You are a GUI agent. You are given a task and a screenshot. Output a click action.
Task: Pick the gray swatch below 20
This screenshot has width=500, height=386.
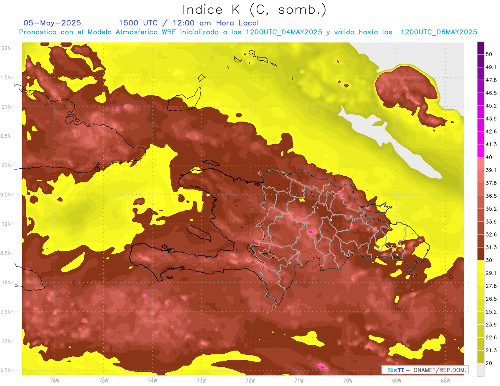480,369
